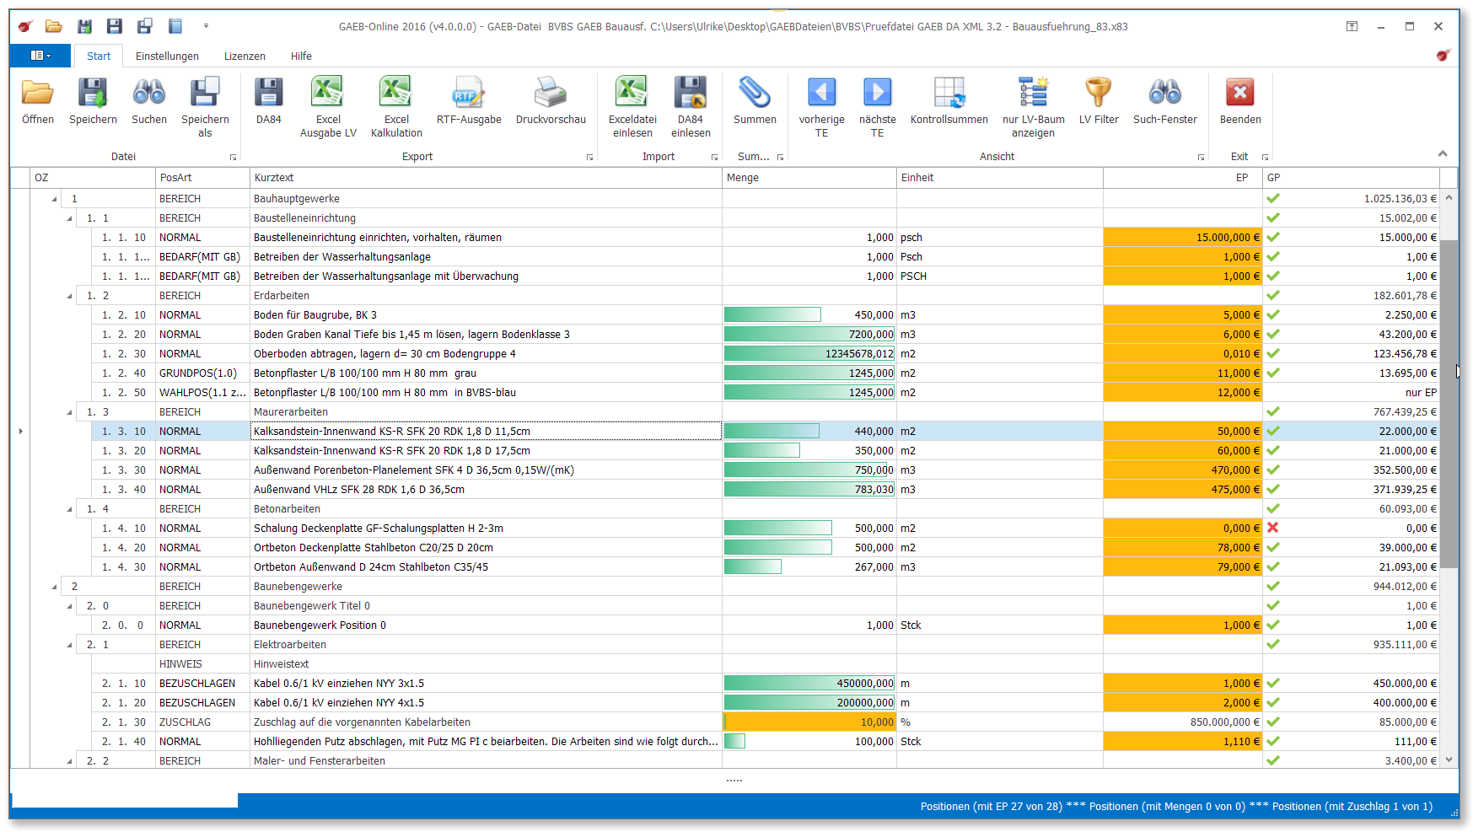The width and height of the screenshot is (1473, 832).
Task: Click the Menge bar for Boden für Baugrube
Action: pos(771,315)
